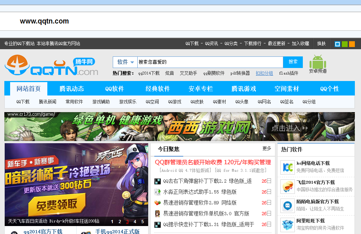Click the 最近更新 top bar link
This screenshot has width=361, height=234.
pos(276,43)
